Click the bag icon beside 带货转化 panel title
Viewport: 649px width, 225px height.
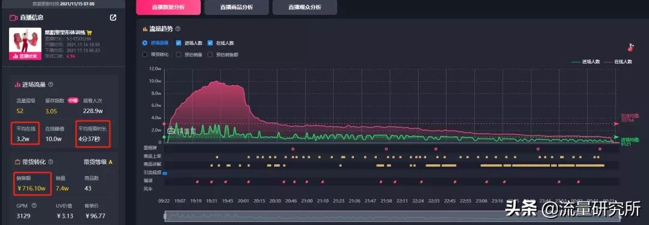click(x=17, y=162)
